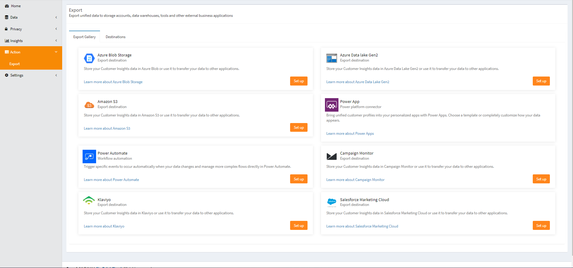This screenshot has width=573, height=268.
Task: Select Export item in the sidebar
Action: [x=14, y=64]
